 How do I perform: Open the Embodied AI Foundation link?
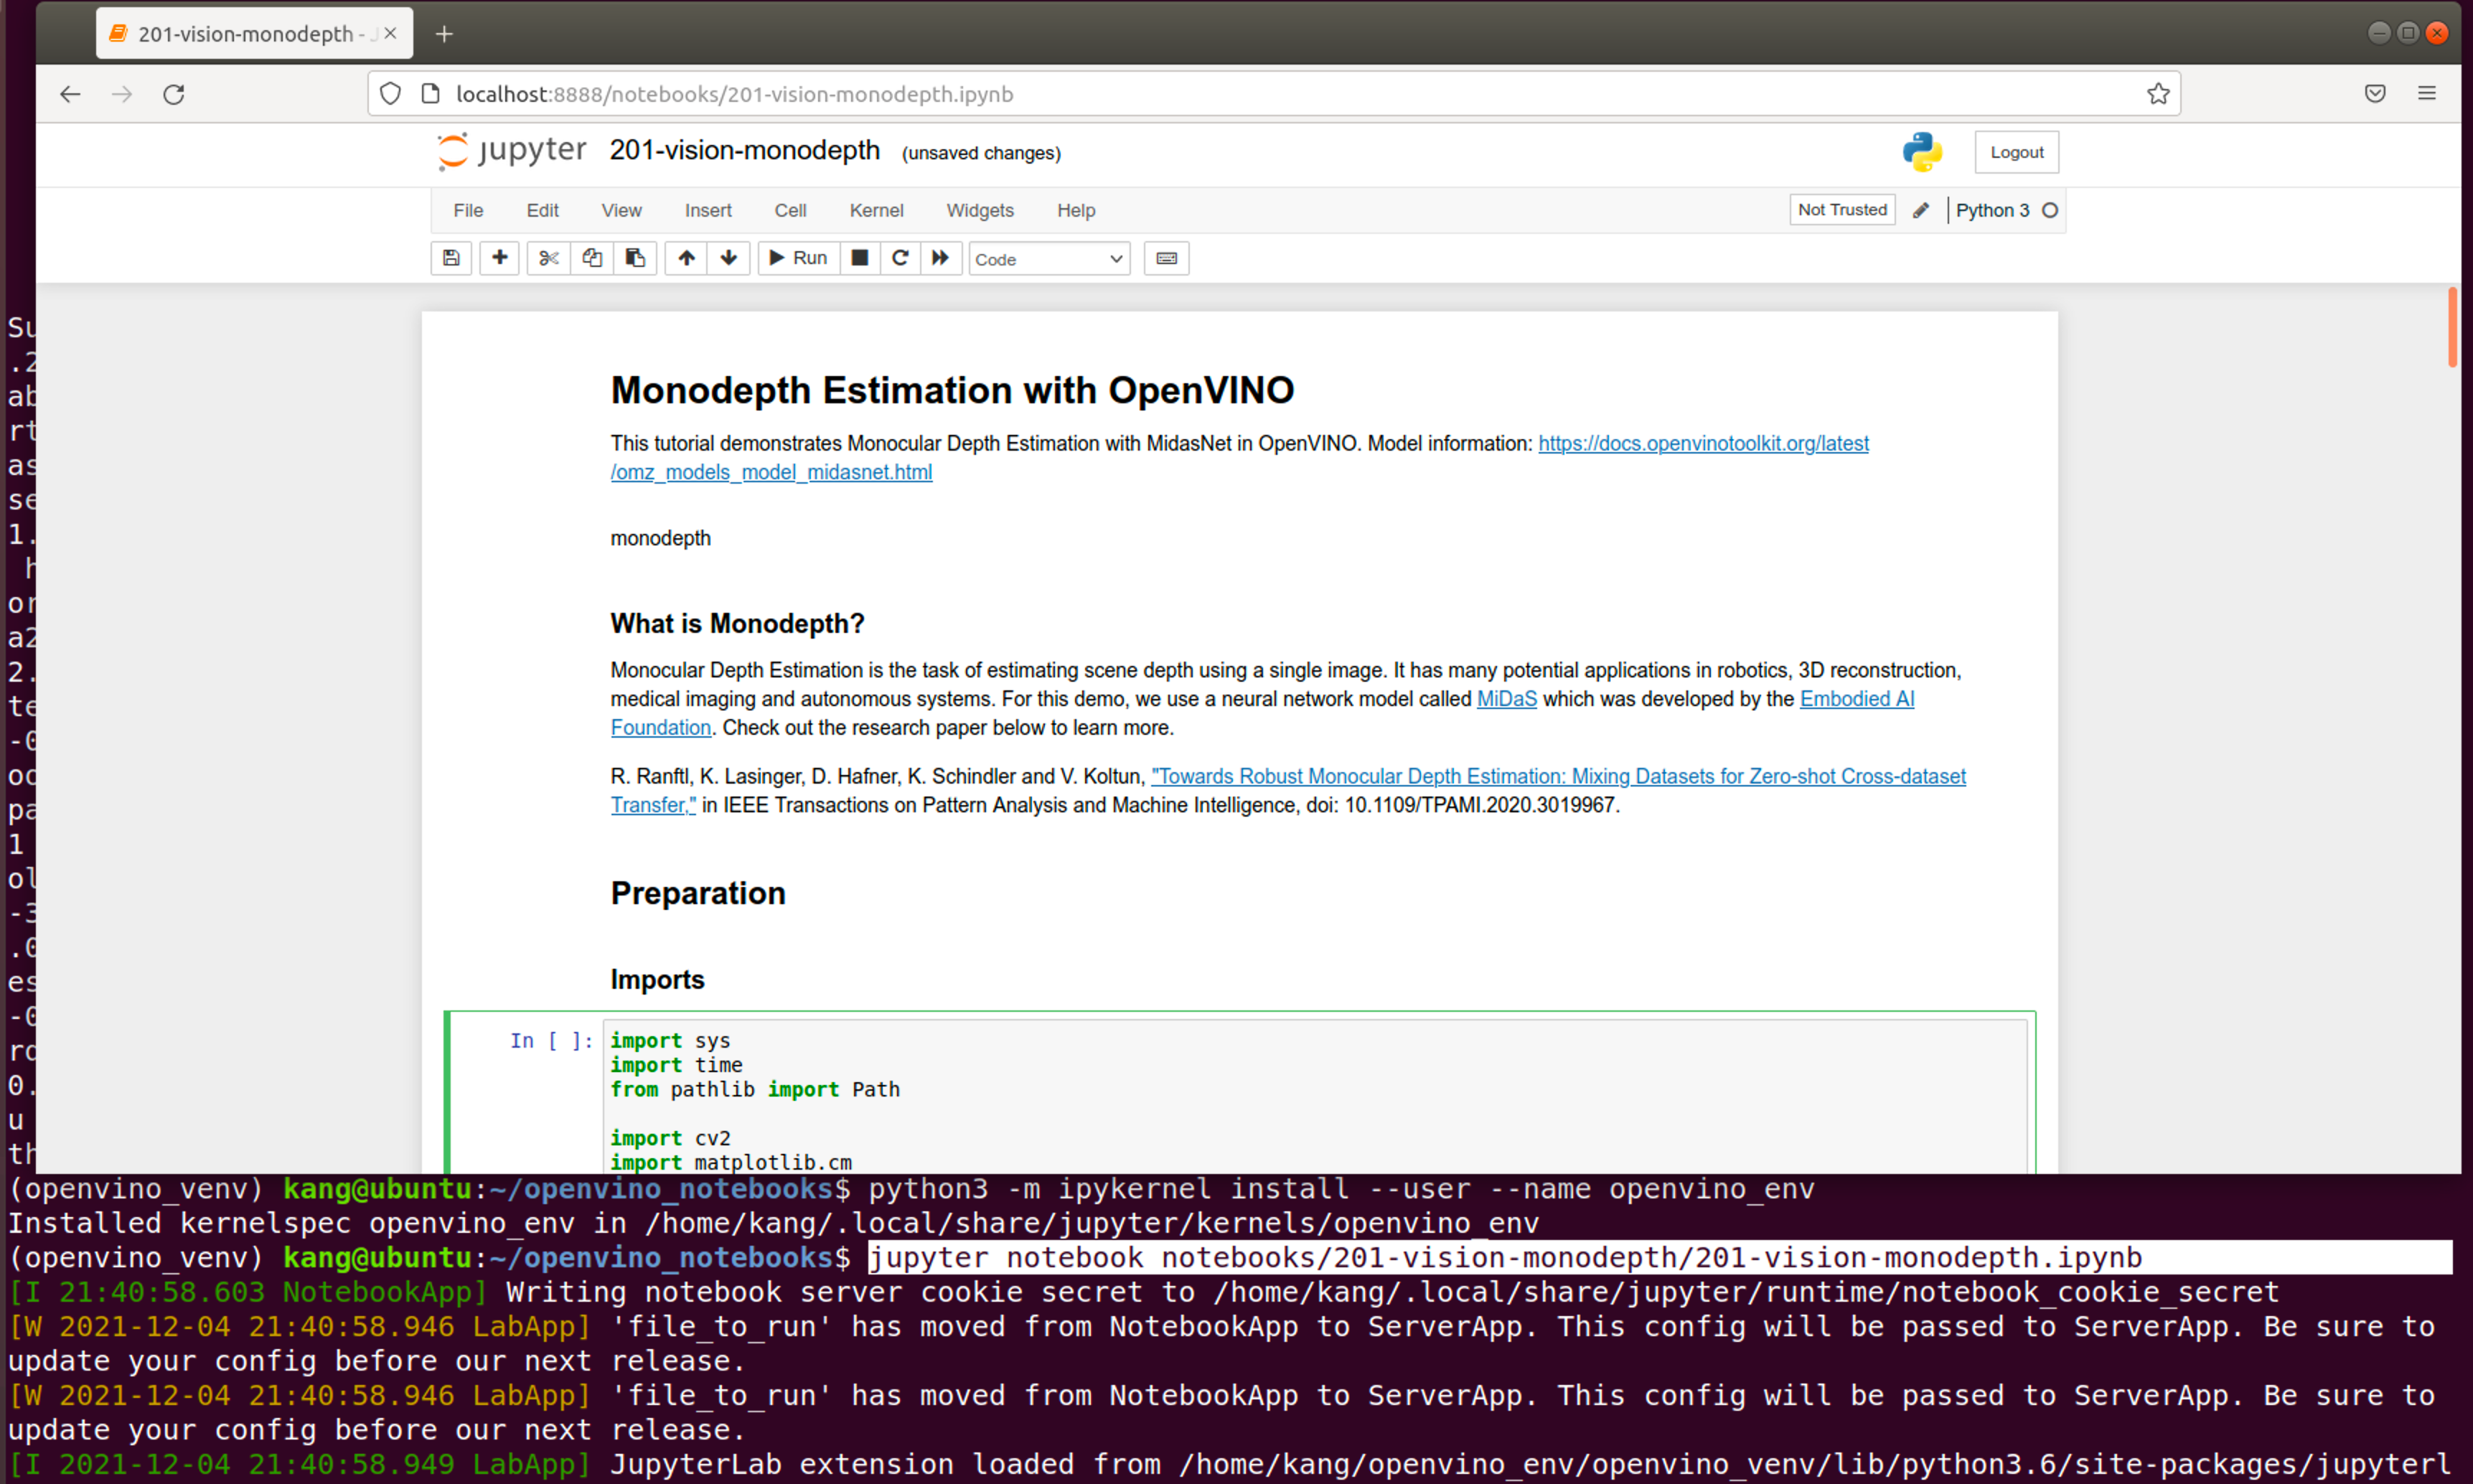click(1856, 699)
